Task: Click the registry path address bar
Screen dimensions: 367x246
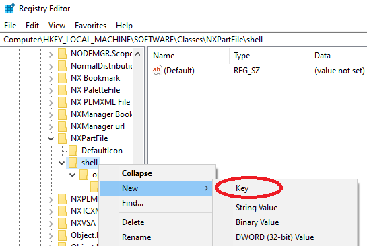Action: pyautogui.click(x=183, y=40)
